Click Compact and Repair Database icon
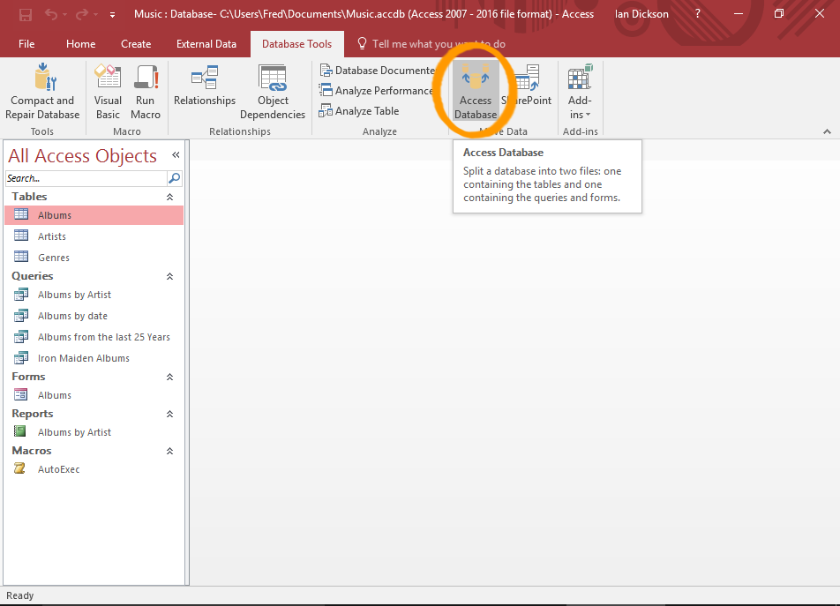The width and height of the screenshot is (840, 606). 44,77
